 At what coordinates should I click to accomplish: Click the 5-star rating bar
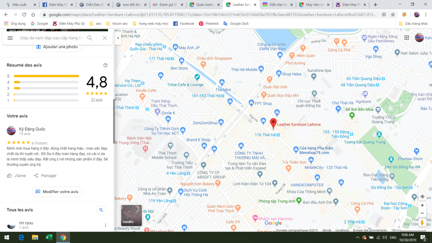point(46,76)
